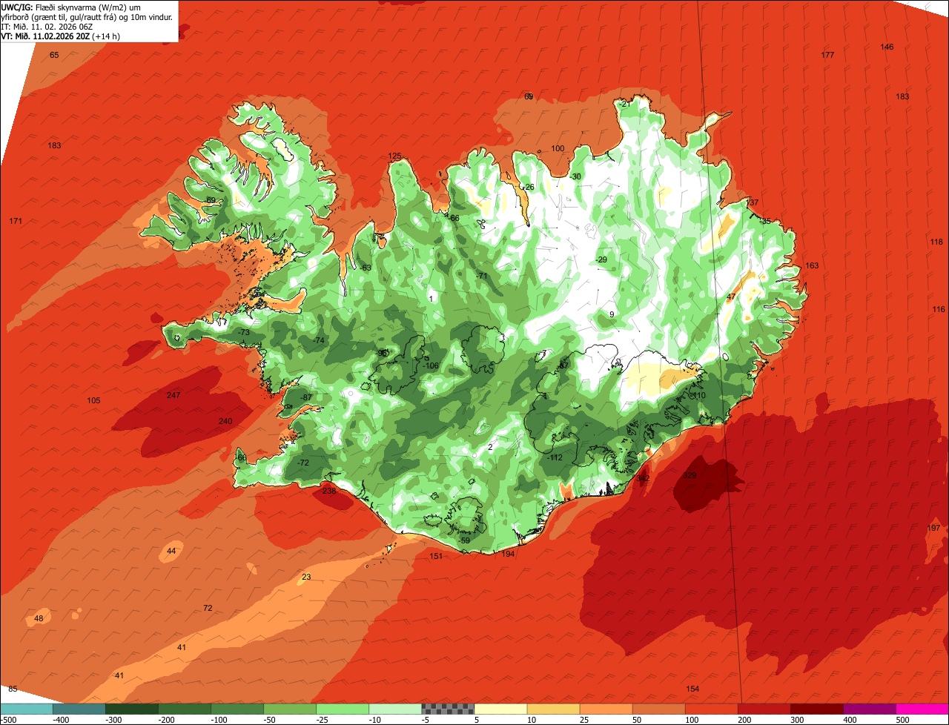Click the checkered legend swatch between -5 and 5
949x725 pixels.
click(448, 709)
